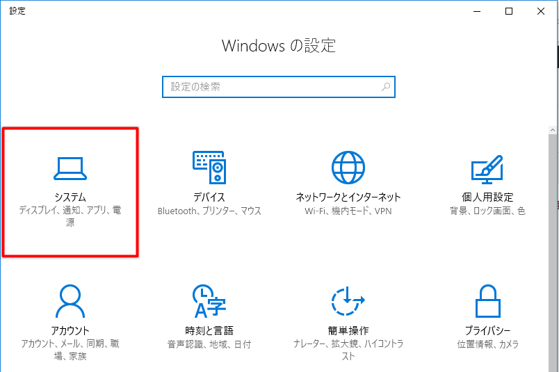Viewport: 559px width, 372px height.
Task: Click the 背景、ロック画面、色 description
Action: click(487, 211)
